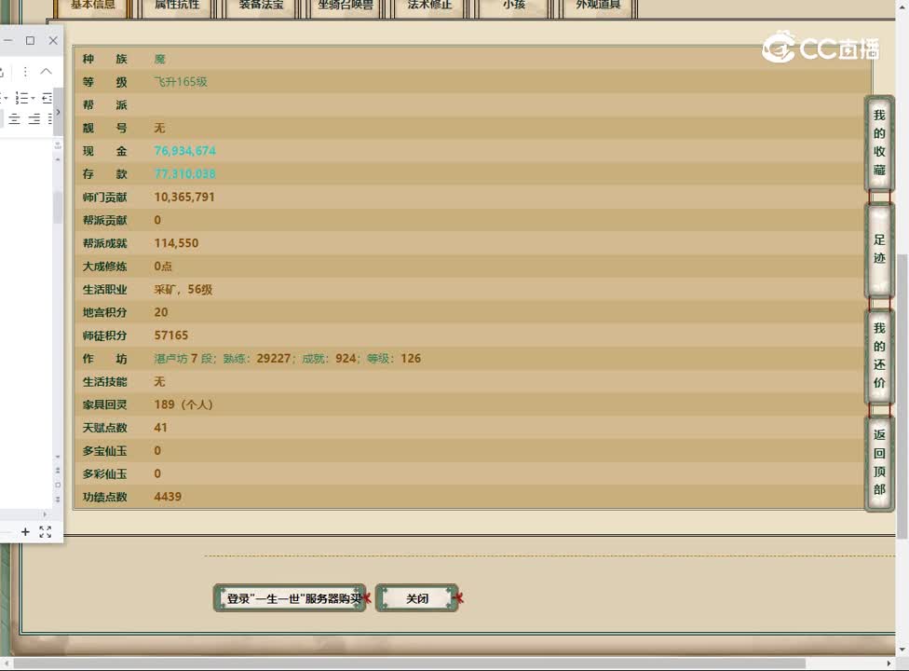Click the 作坊 row 湛卢坊 7 段 text
Image resolution: width=909 pixels, height=671 pixels.
pyautogui.click(x=184, y=359)
